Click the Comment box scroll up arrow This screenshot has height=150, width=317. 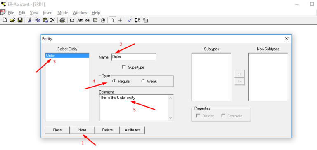pos(170,98)
